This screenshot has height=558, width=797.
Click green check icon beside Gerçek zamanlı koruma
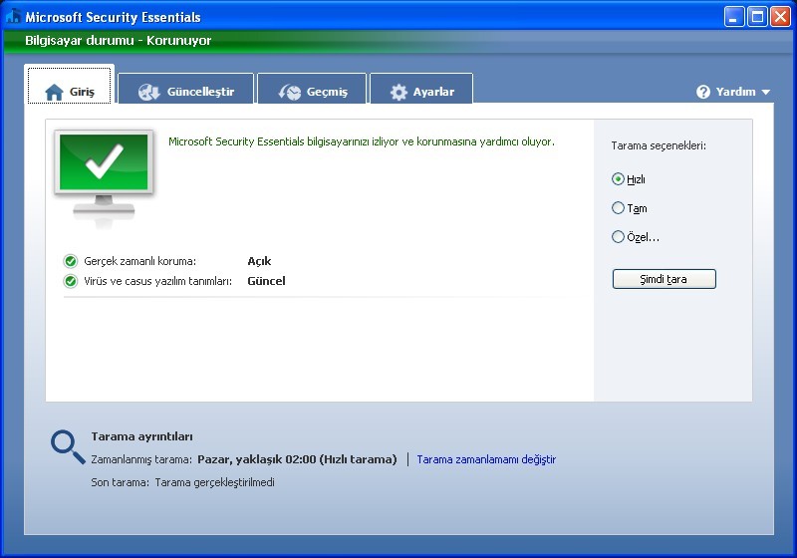coord(71,261)
